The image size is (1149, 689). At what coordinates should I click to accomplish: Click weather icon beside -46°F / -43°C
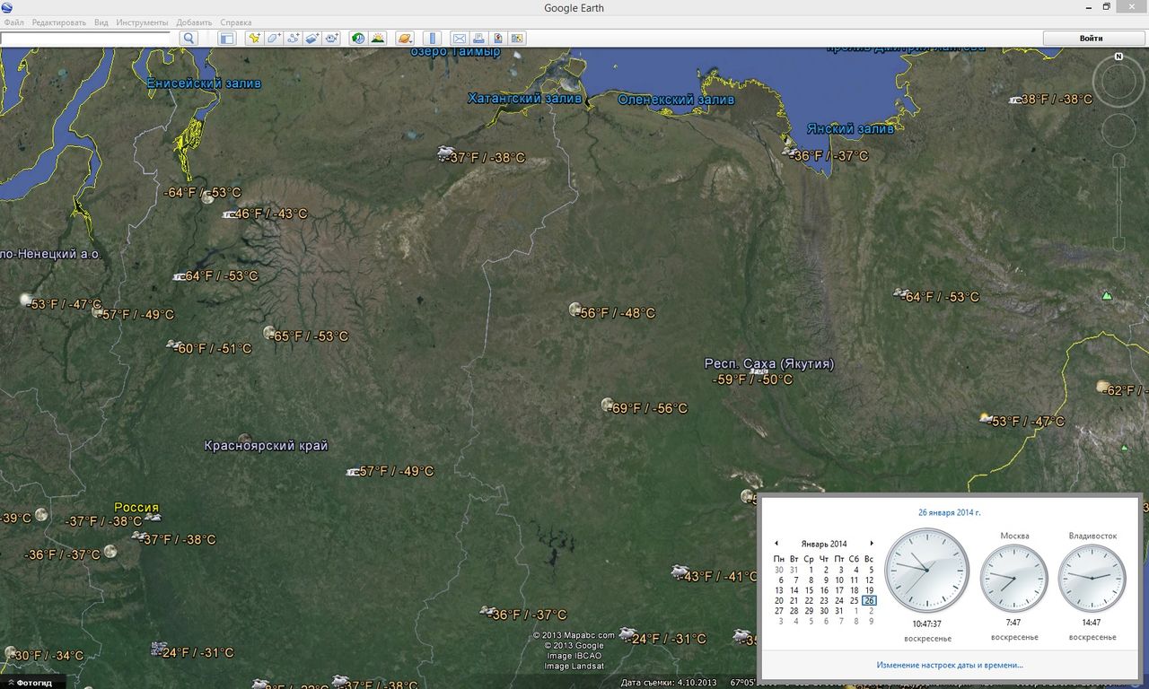(230, 214)
